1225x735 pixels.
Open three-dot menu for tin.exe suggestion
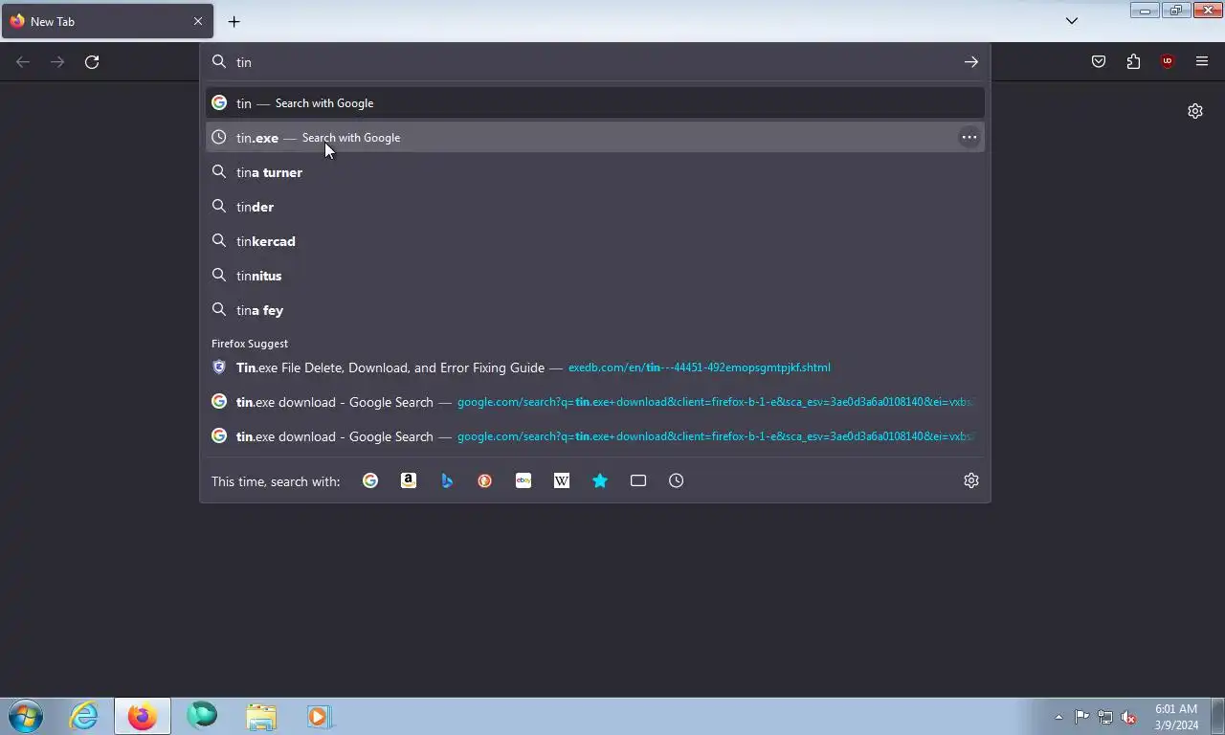coord(969,138)
